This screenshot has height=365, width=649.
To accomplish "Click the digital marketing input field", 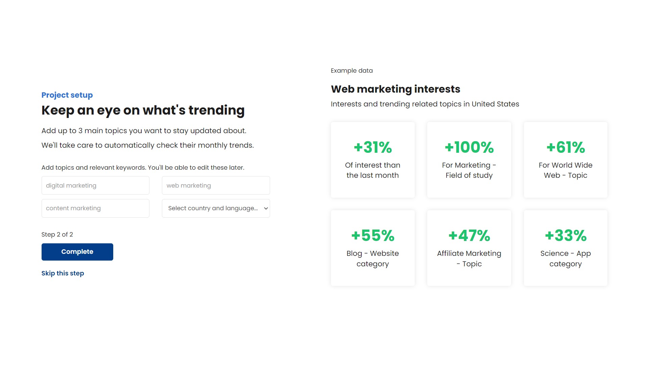I will 95,185.
